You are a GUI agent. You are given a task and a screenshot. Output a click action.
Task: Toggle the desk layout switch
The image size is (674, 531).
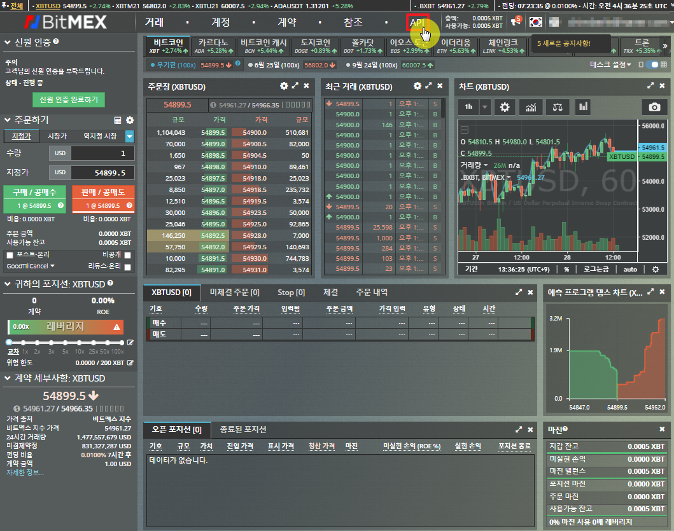pyautogui.click(x=653, y=65)
